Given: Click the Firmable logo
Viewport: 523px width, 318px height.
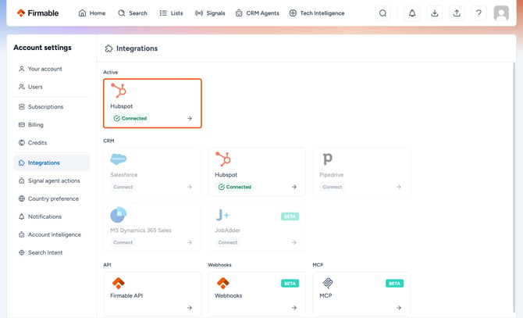Looking at the screenshot, I should point(37,13).
